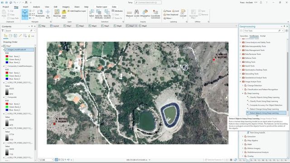Viewport: 290px width, 163px height.
Task: Open the Analysis ribbon tab
Action: tap(36, 7)
